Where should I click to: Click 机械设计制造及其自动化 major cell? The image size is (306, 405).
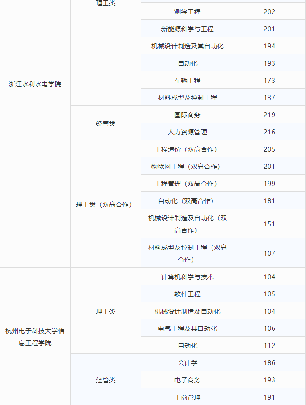click(187, 46)
